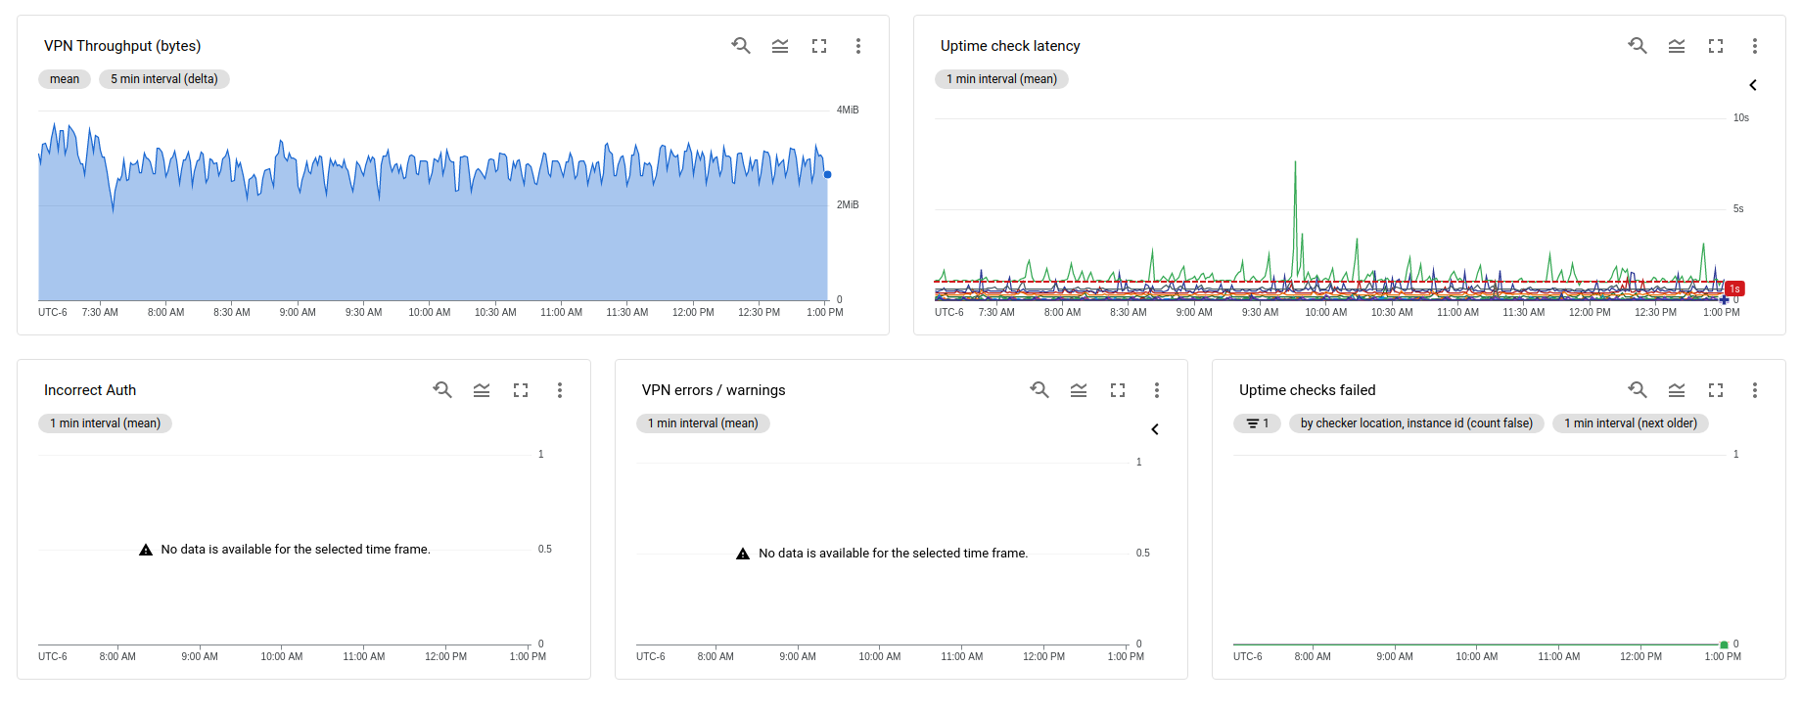Viewport: 1801px width, 711px height.
Task: Click the 4MiB axis label on VPN Throughput
Action: (x=848, y=111)
